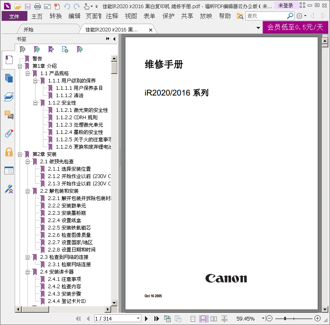
Task: Collapse the 第1章 介绍 tree node
Action: click(x=20, y=66)
